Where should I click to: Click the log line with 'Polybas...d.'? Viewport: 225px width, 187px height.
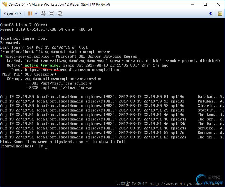[x=112, y=101]
